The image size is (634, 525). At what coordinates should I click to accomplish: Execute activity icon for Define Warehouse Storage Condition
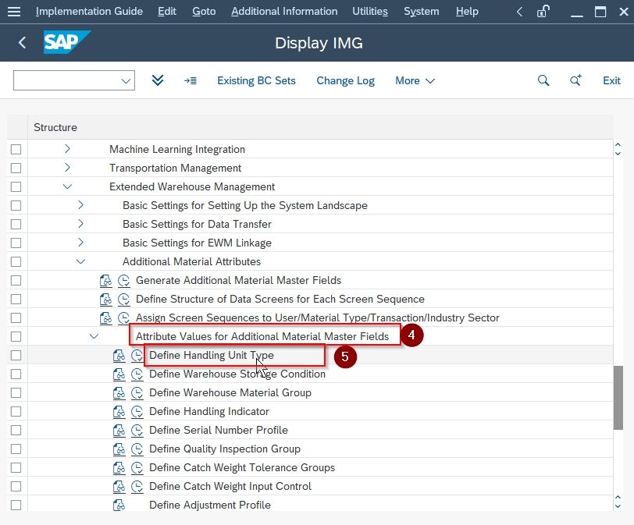pos(137,374)
